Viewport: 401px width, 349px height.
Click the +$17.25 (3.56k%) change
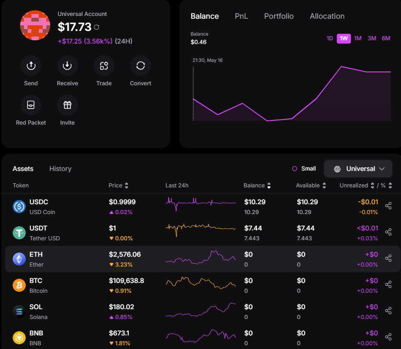[85, 41]
